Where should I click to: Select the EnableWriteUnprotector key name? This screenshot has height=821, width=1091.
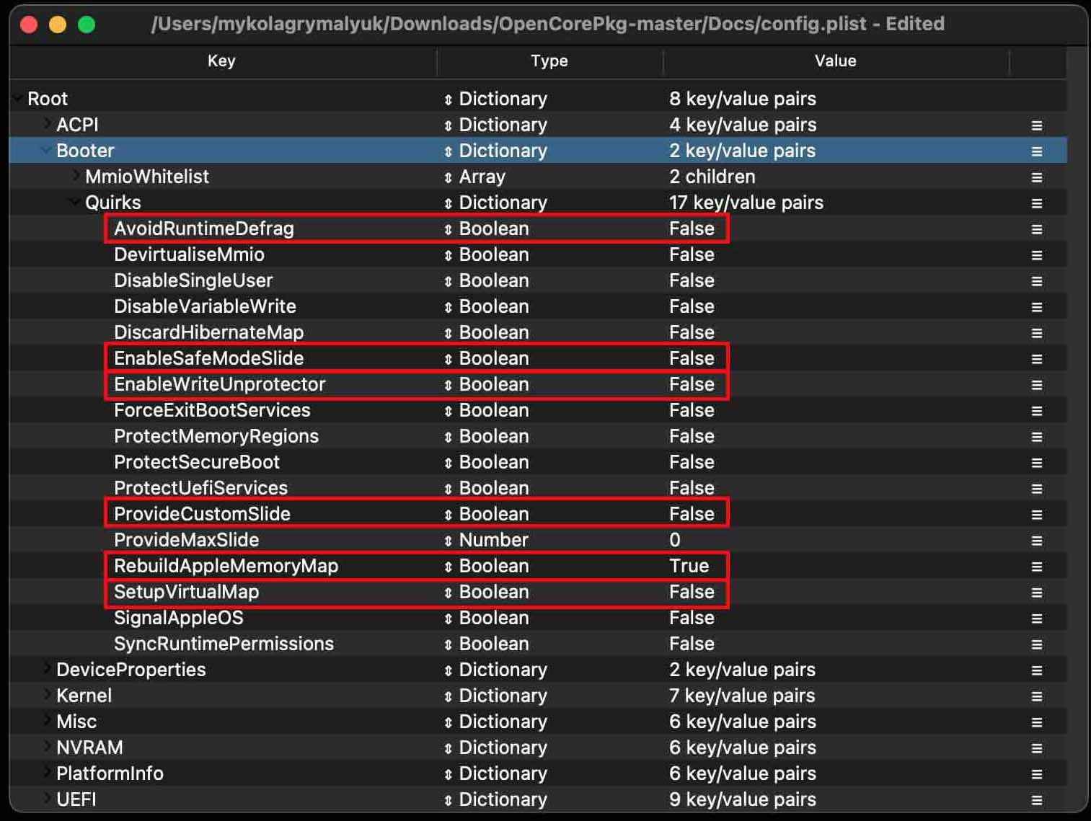pyautogui.click(x=220, y=384)
